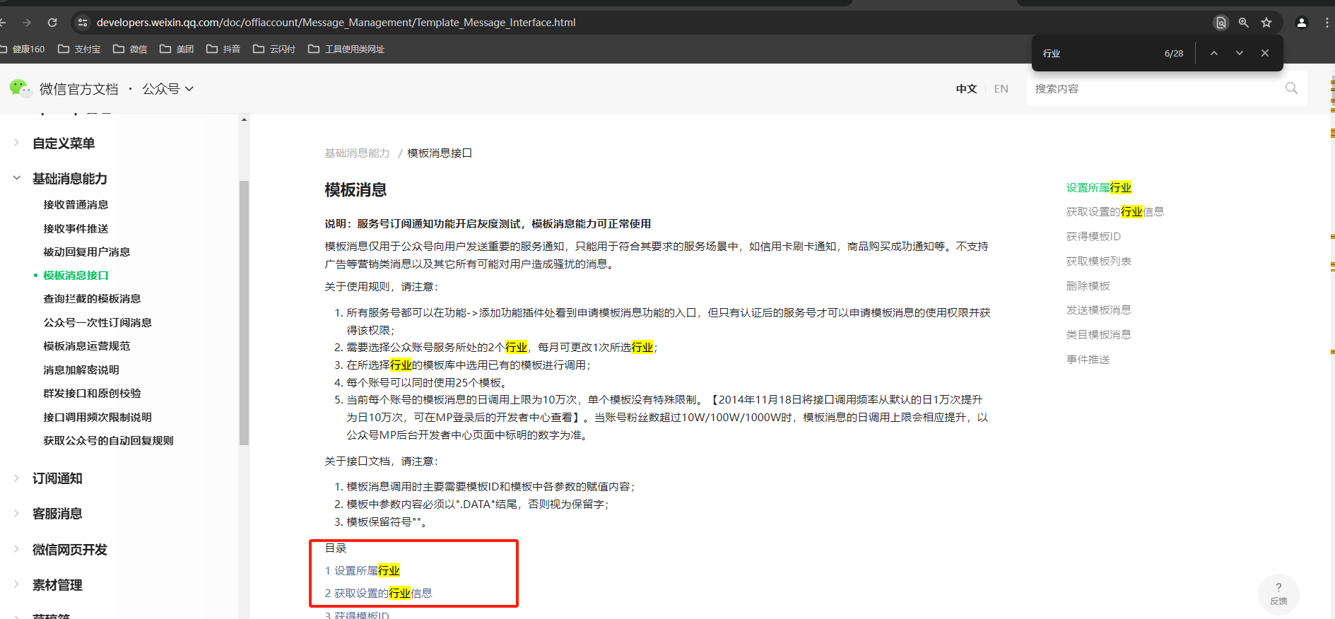Image resolution: width=1335 pixels, height=619 pixels.
Task: Open the zoom magnifier icon in address bar
Action: click(1244, 23)
